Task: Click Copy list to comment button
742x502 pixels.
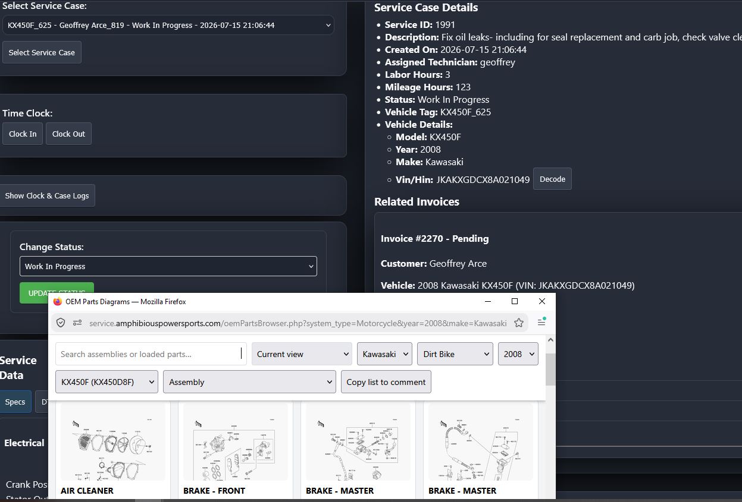Action: pos(386,382)
